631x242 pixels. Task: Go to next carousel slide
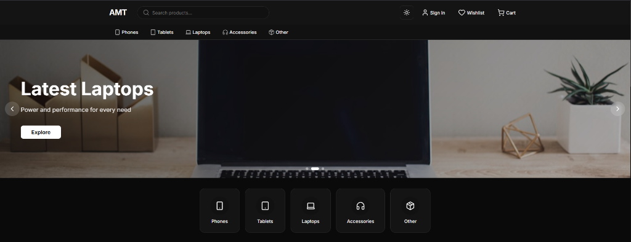coord(617,109)
